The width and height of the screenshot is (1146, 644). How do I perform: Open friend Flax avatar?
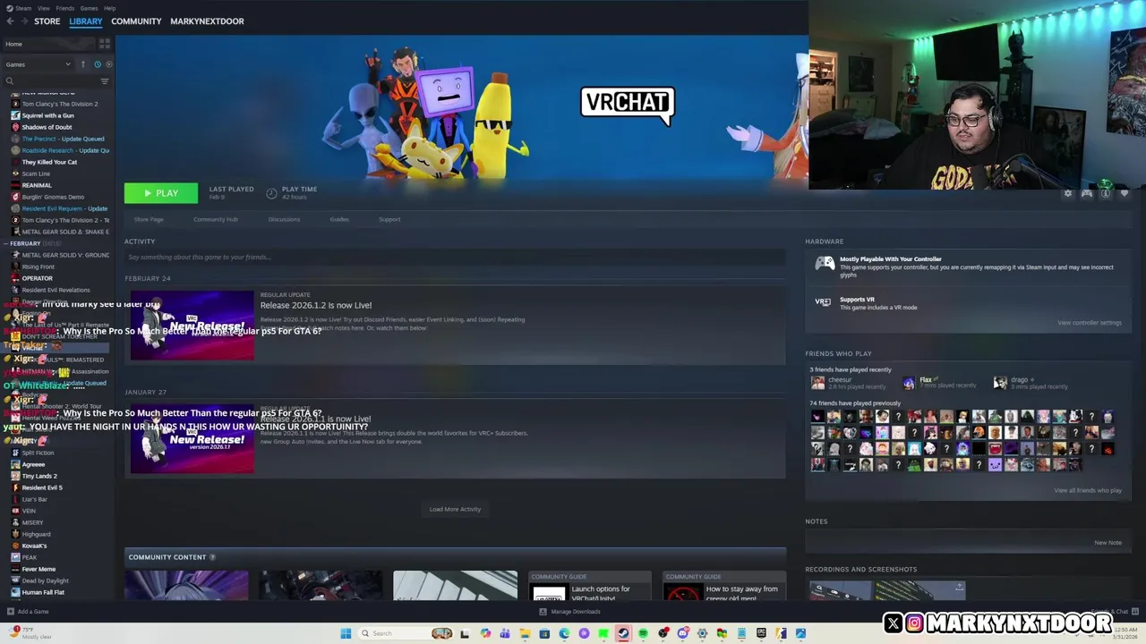pyautogui.click(x=910, y=383)
